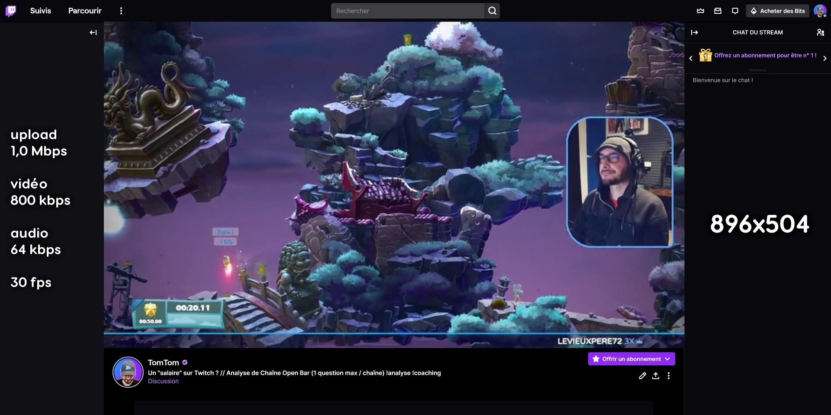Show previous chat banner with left chevron
This screenshot has height=415, width=831.
point(691,58)
